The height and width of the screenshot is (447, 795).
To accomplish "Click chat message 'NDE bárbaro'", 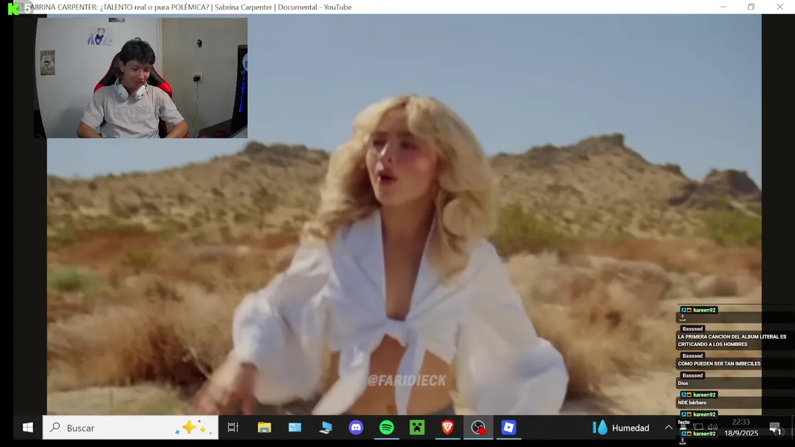I will coord(692,402).
